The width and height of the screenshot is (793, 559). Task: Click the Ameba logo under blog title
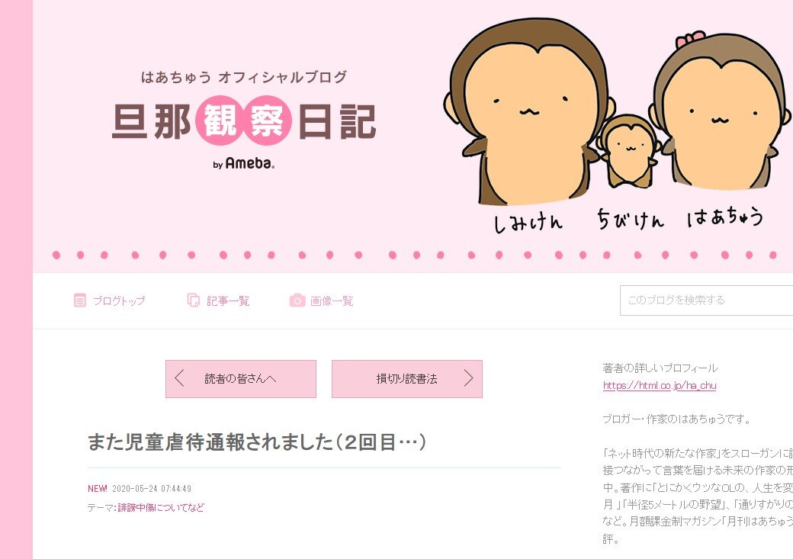pyautogui.click(x=244, y=163)
